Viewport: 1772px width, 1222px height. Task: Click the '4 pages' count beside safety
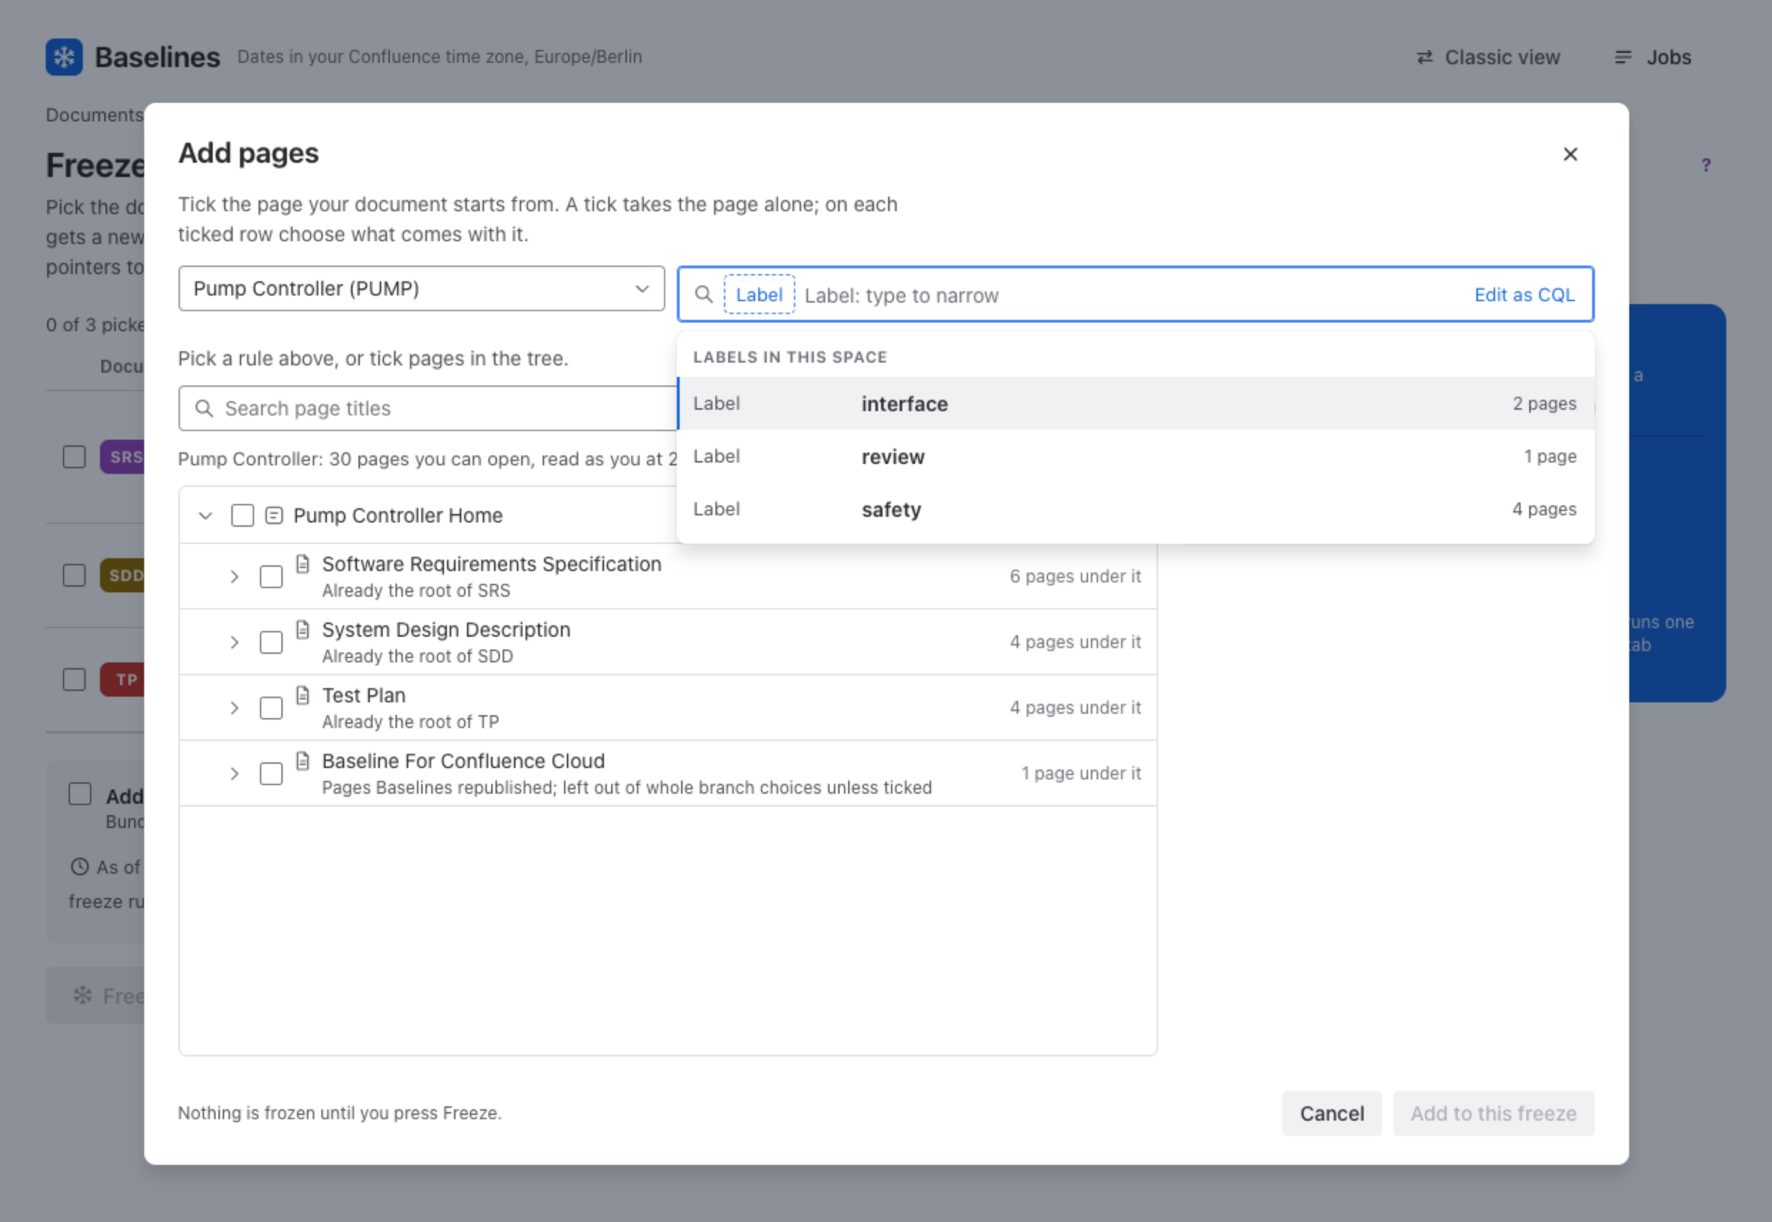tap(1544, 509)
